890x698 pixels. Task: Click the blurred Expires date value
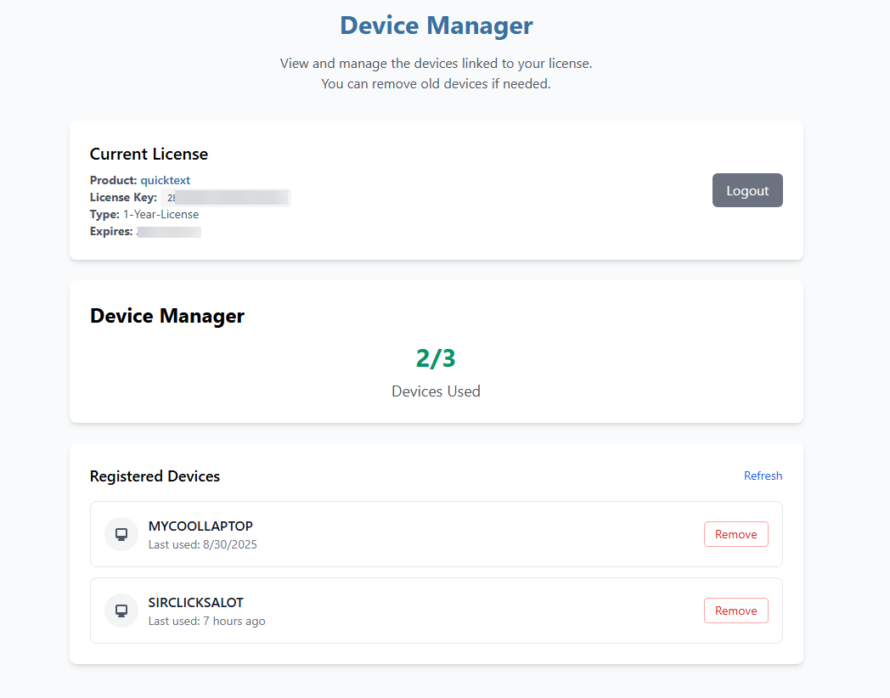point(169,232)
